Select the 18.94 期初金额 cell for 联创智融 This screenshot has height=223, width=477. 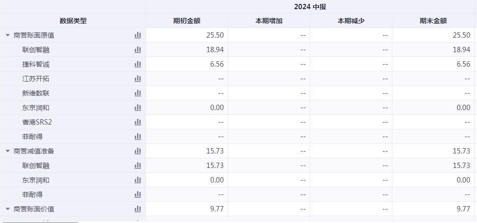pyautogui.click(x=187, y=50)
